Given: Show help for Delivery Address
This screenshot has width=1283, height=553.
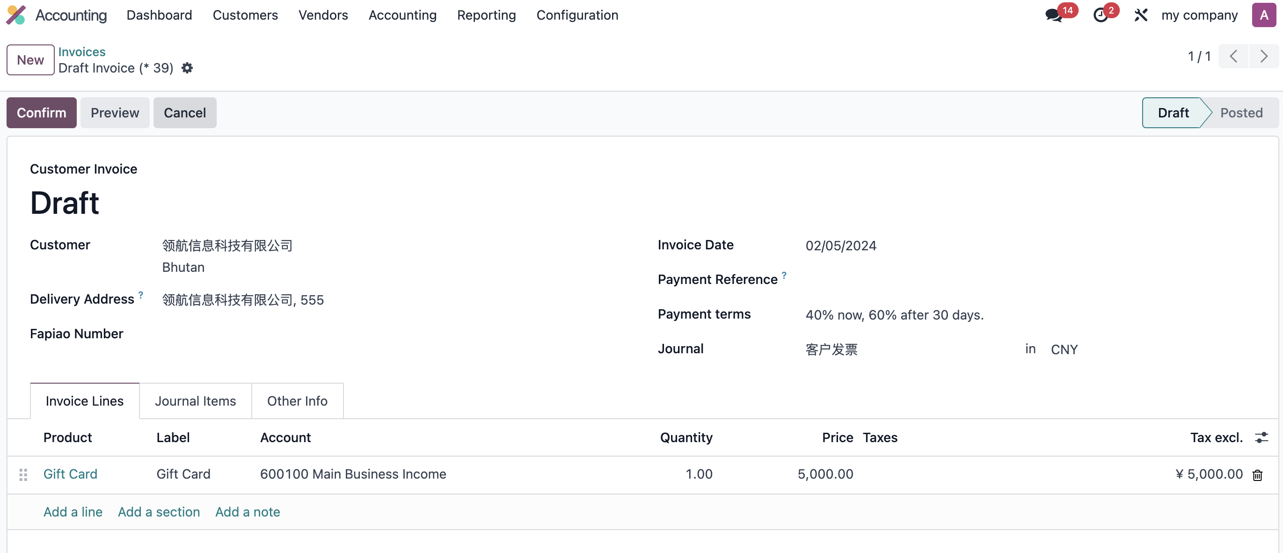Looking at the screenshot, I should tap(140, 294).
